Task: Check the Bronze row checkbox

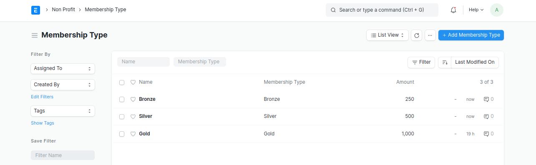Action: click(122, 99)
